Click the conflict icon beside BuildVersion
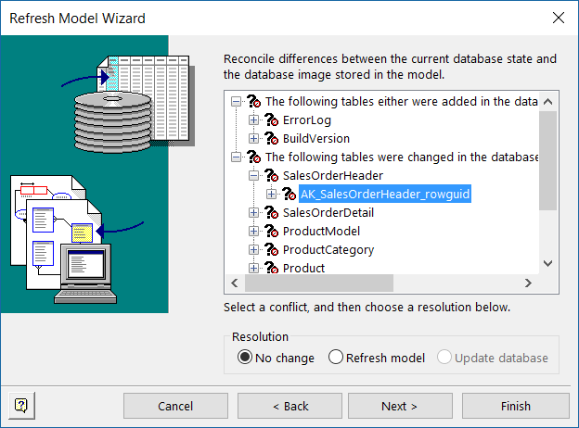This screenshot has width=579, height=428. pyautogui.click(x=271, y=139)
